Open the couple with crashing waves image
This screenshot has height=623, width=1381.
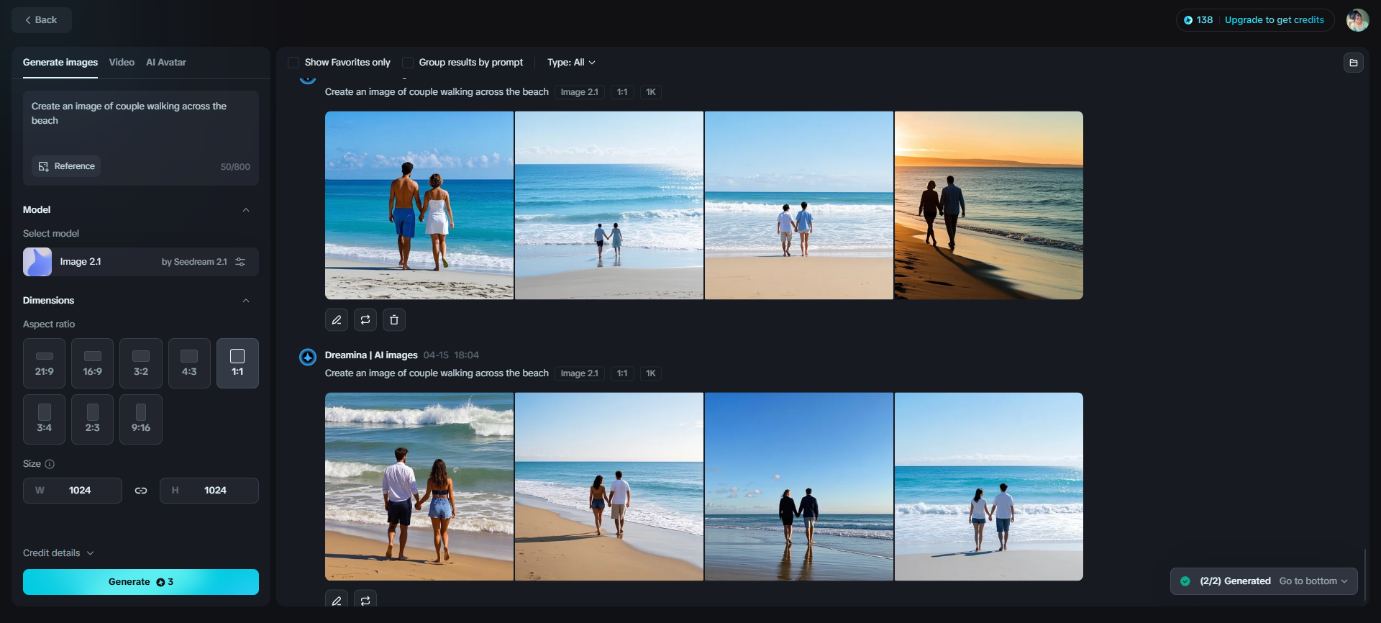419,486
